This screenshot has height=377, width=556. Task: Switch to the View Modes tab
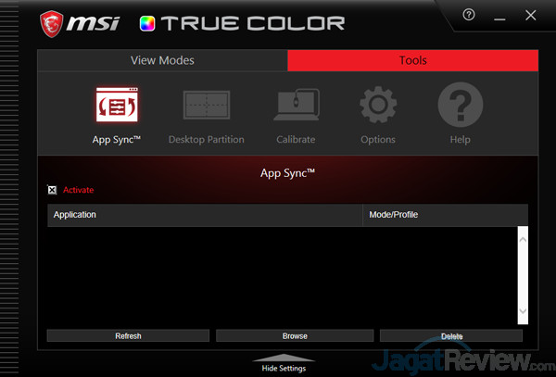[162, 60]
